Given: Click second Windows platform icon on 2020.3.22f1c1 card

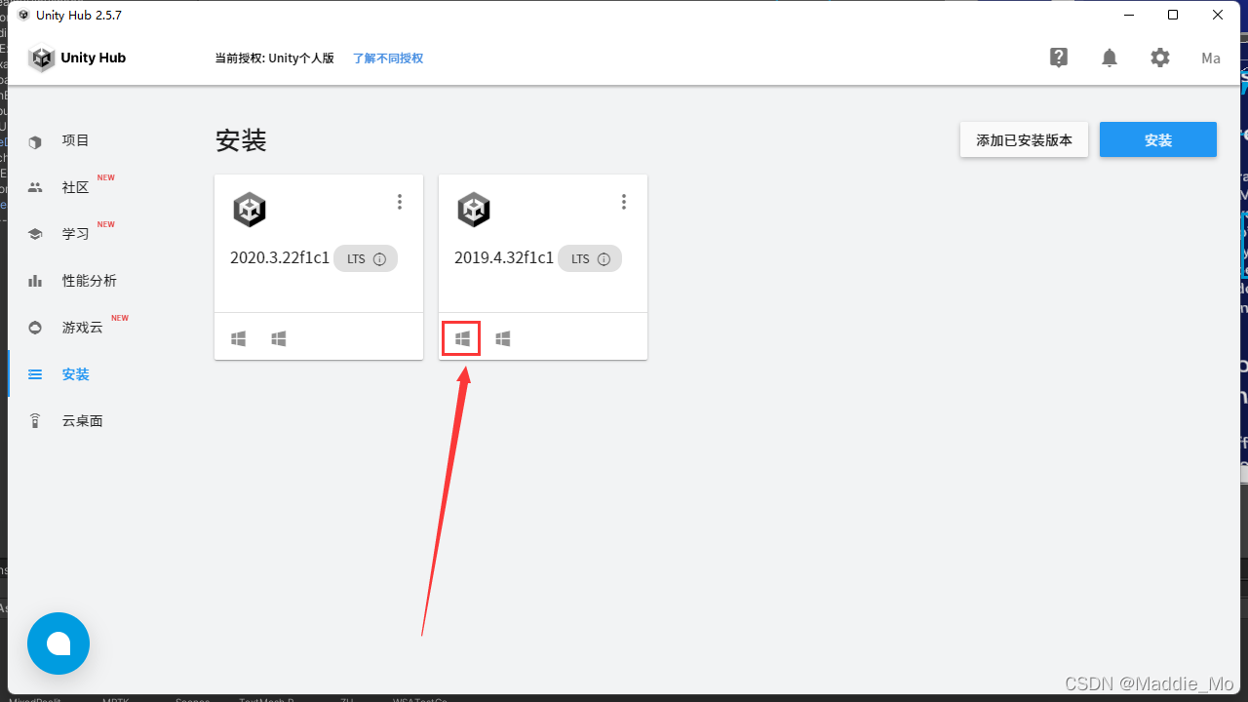Looking at the screenshot, I should click(279, 338).
